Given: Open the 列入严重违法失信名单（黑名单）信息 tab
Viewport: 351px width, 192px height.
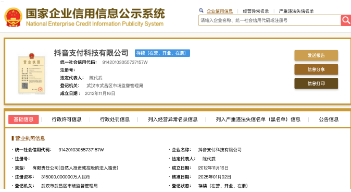Looking at the screenshot, I should (x=258, y=119).
